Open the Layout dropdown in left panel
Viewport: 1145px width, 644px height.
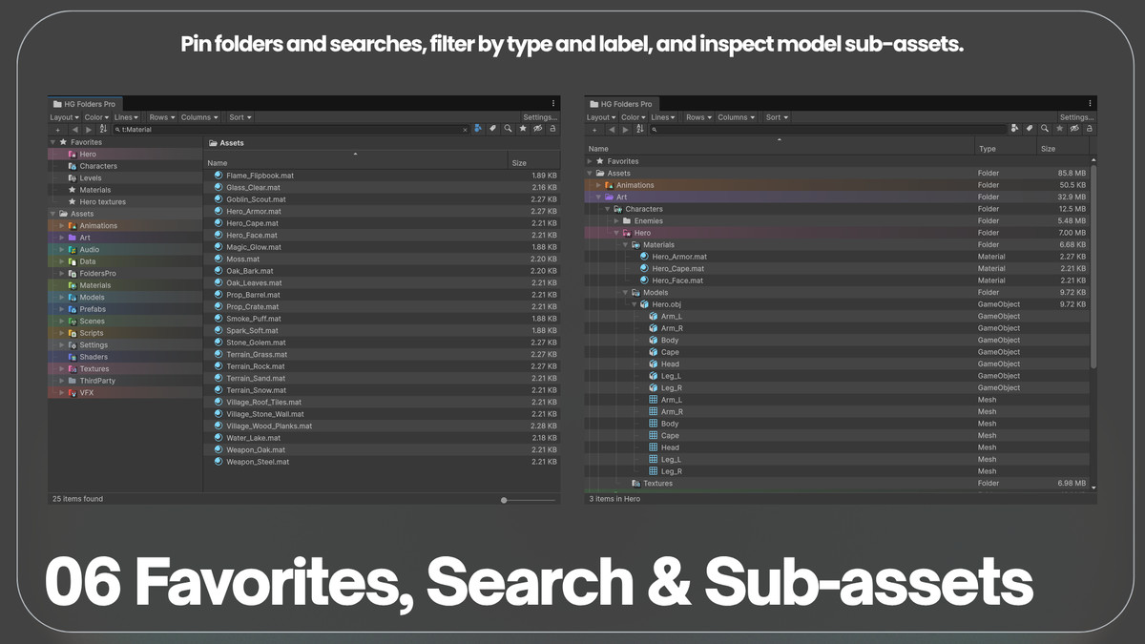(65, 117)
